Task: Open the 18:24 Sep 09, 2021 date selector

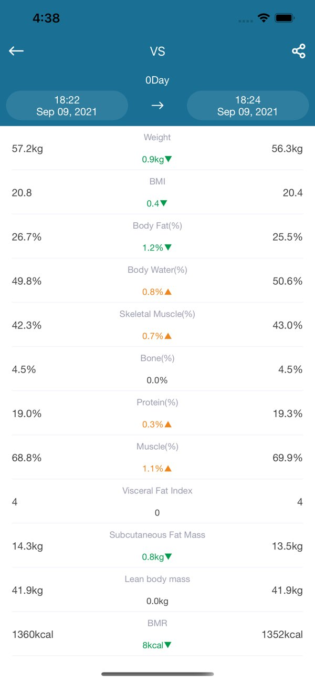Action: (x=248, y=106)
